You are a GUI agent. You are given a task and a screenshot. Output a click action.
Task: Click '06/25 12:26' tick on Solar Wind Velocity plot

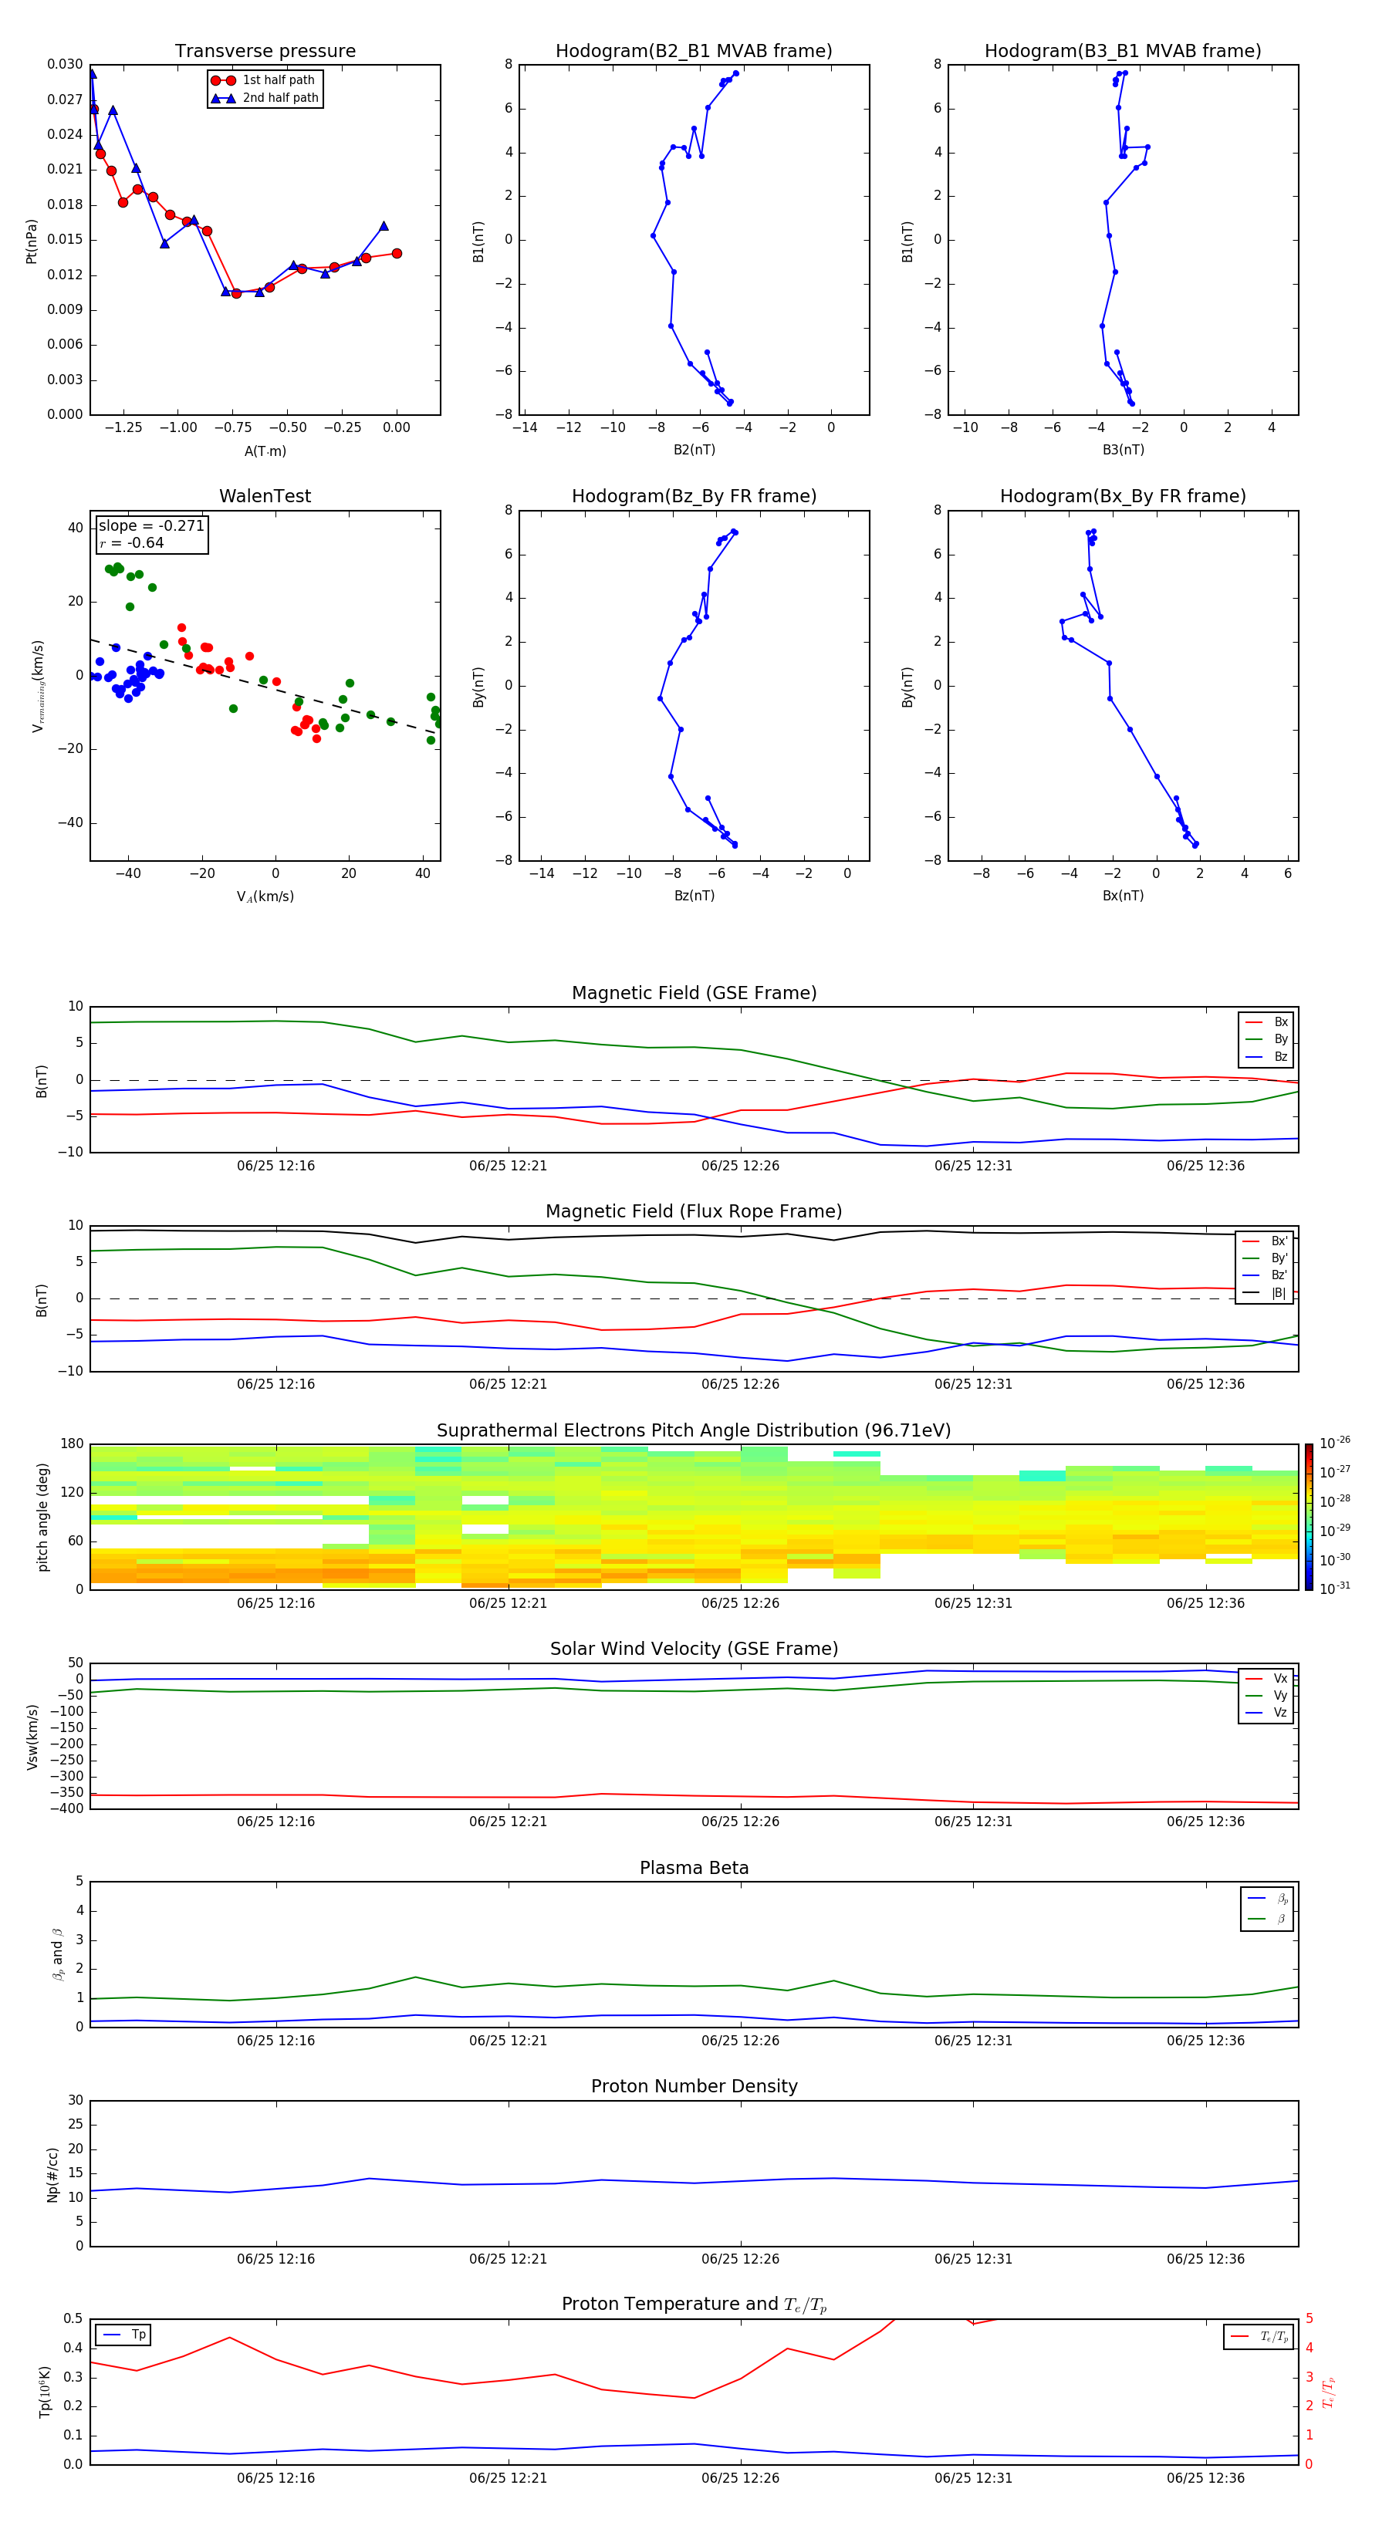pyautogui.click(x=741, y=1822)
